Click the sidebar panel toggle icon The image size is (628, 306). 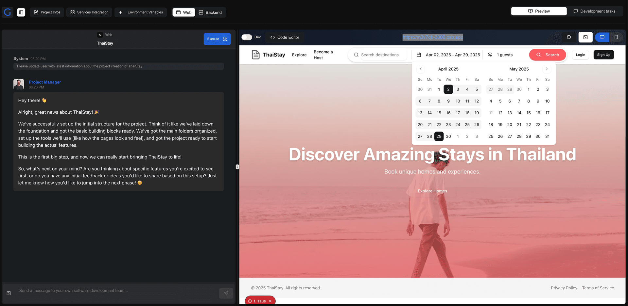point(21,12)
